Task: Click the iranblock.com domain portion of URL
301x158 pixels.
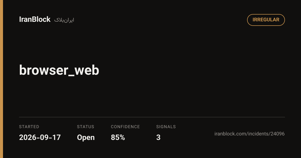Action: 230,134
